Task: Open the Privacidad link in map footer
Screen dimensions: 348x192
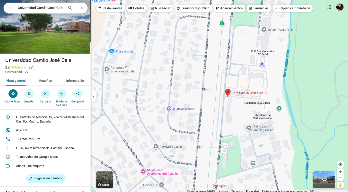Action: (x=253, y=191)
